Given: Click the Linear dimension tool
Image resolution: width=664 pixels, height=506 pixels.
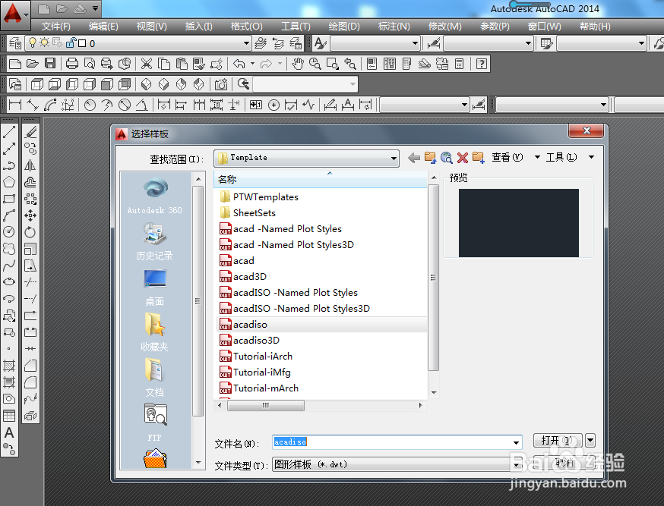Looking at the screenshot, I should 15,105.
